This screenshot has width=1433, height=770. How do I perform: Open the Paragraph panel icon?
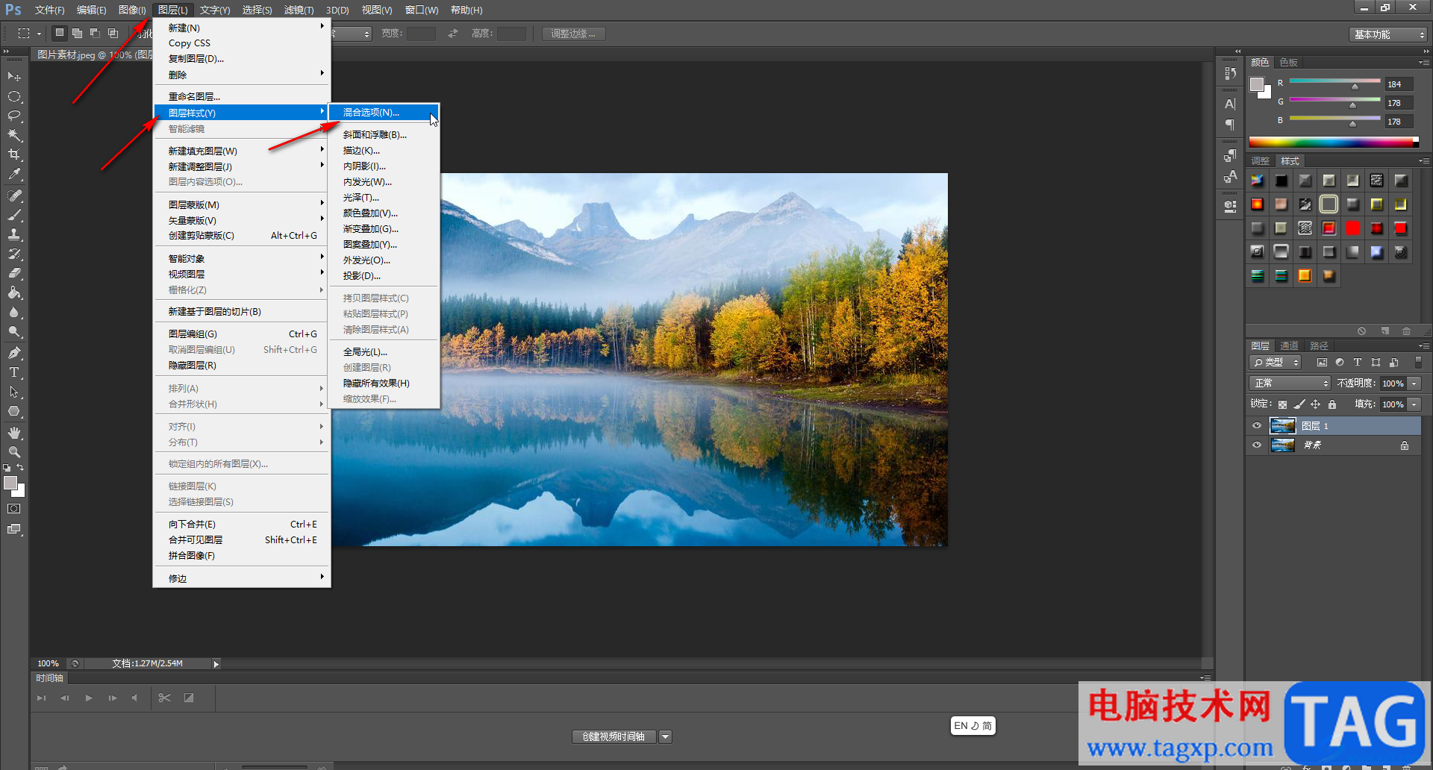click(x=1230, y=124)
